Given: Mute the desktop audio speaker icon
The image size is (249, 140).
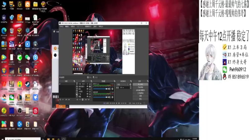Looking at the screenshot, I should [109, 97].
